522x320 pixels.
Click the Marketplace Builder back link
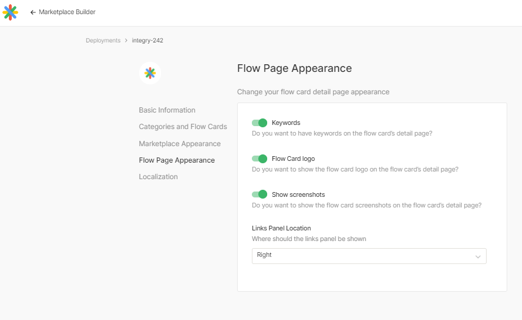67,12
